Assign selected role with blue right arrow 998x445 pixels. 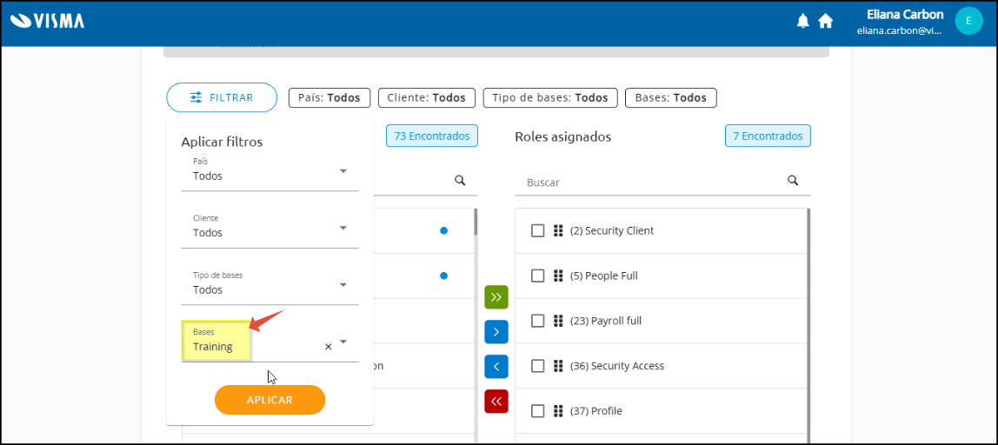(x=496, y=332)
